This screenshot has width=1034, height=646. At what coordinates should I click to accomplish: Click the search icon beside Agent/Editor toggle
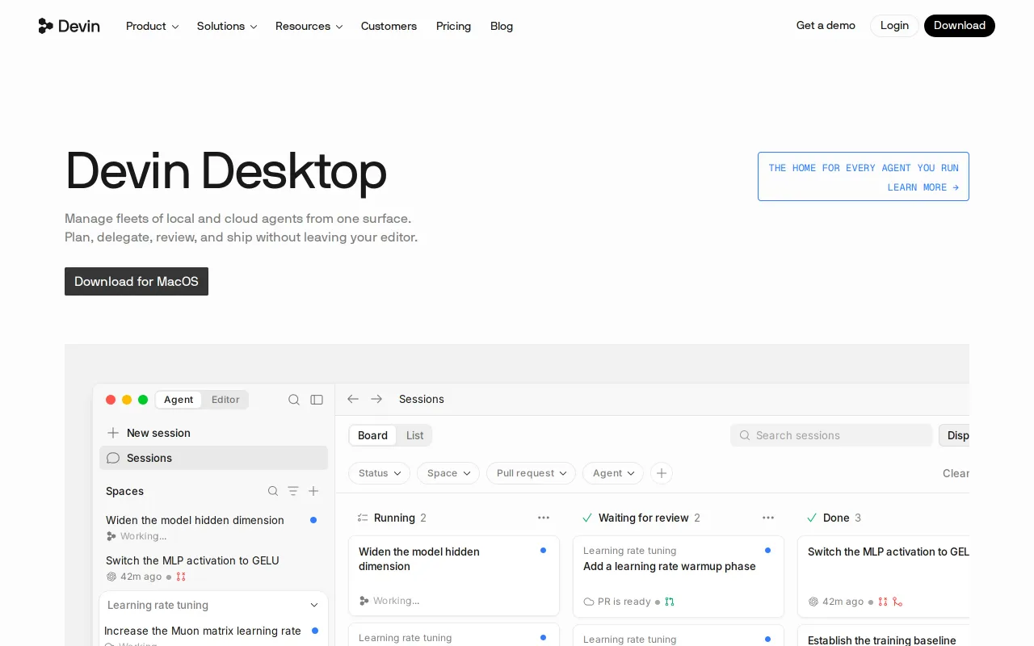(294, 400)
